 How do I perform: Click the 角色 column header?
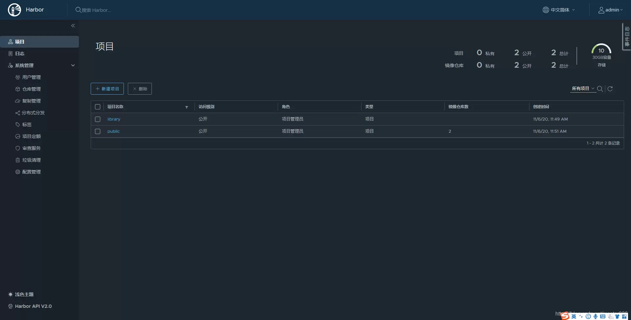[286, 107]
